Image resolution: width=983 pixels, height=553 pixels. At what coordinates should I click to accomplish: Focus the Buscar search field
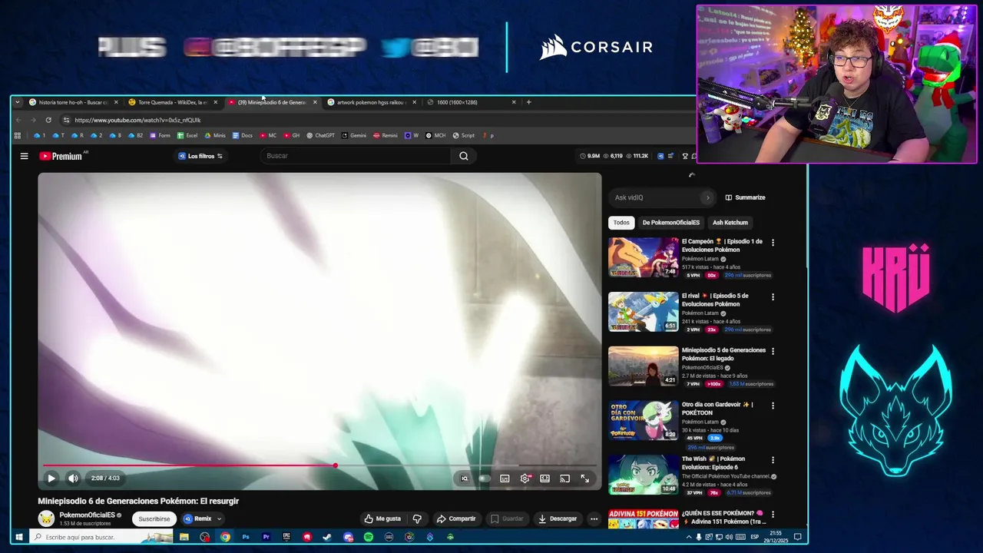[357, 156]
